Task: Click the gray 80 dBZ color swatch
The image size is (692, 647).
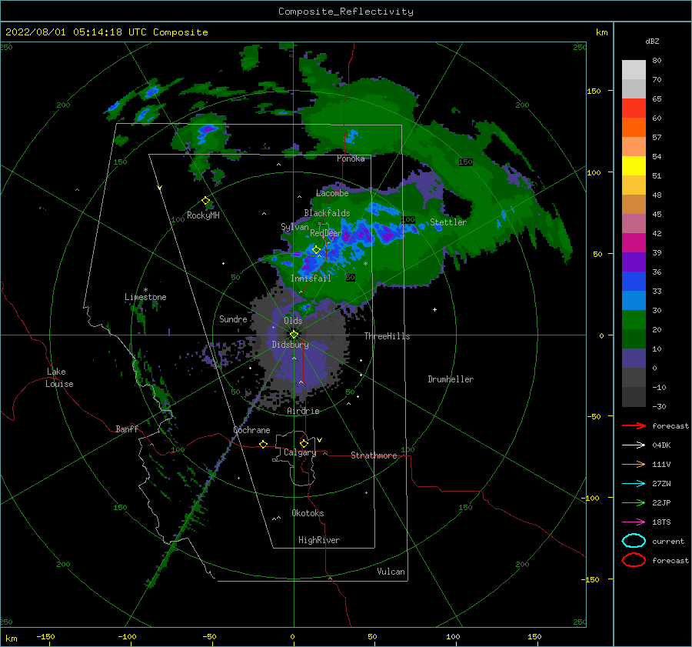Action: click(x=634, y=69)
